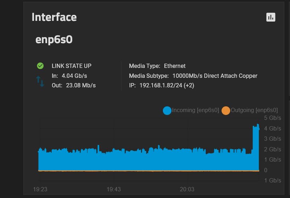290x198 pixels.
Task: Click the 19:43 time axis label
Action: click(x=113, y=189)
